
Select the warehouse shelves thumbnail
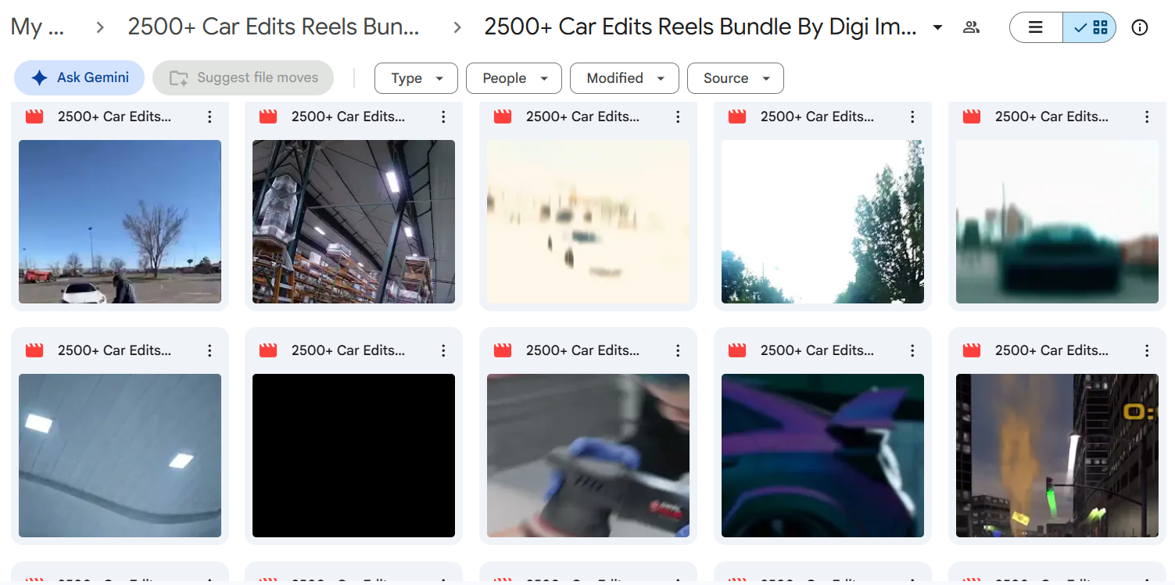pos(354,221)
